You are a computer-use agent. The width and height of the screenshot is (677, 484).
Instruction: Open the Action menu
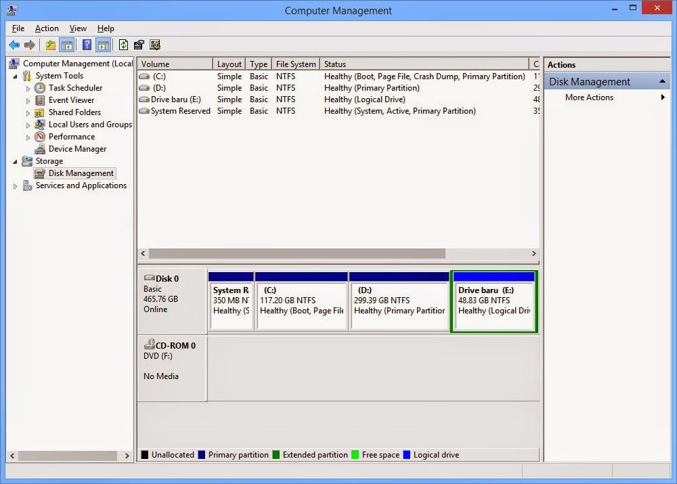click(47, 28)
